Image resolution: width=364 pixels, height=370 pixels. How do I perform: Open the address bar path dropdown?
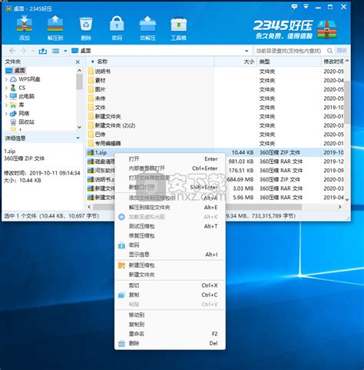tap(247, 51)
